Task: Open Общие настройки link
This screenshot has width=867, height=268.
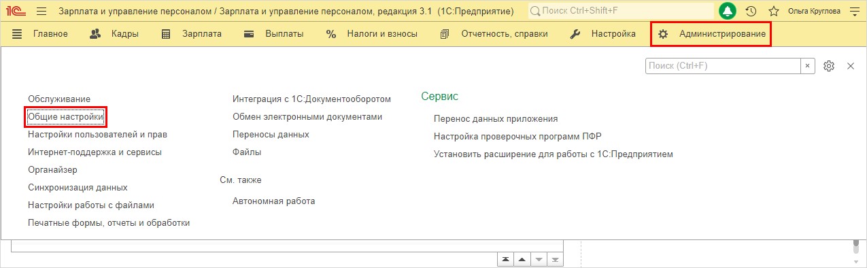Action: click(x=66, y=117)
